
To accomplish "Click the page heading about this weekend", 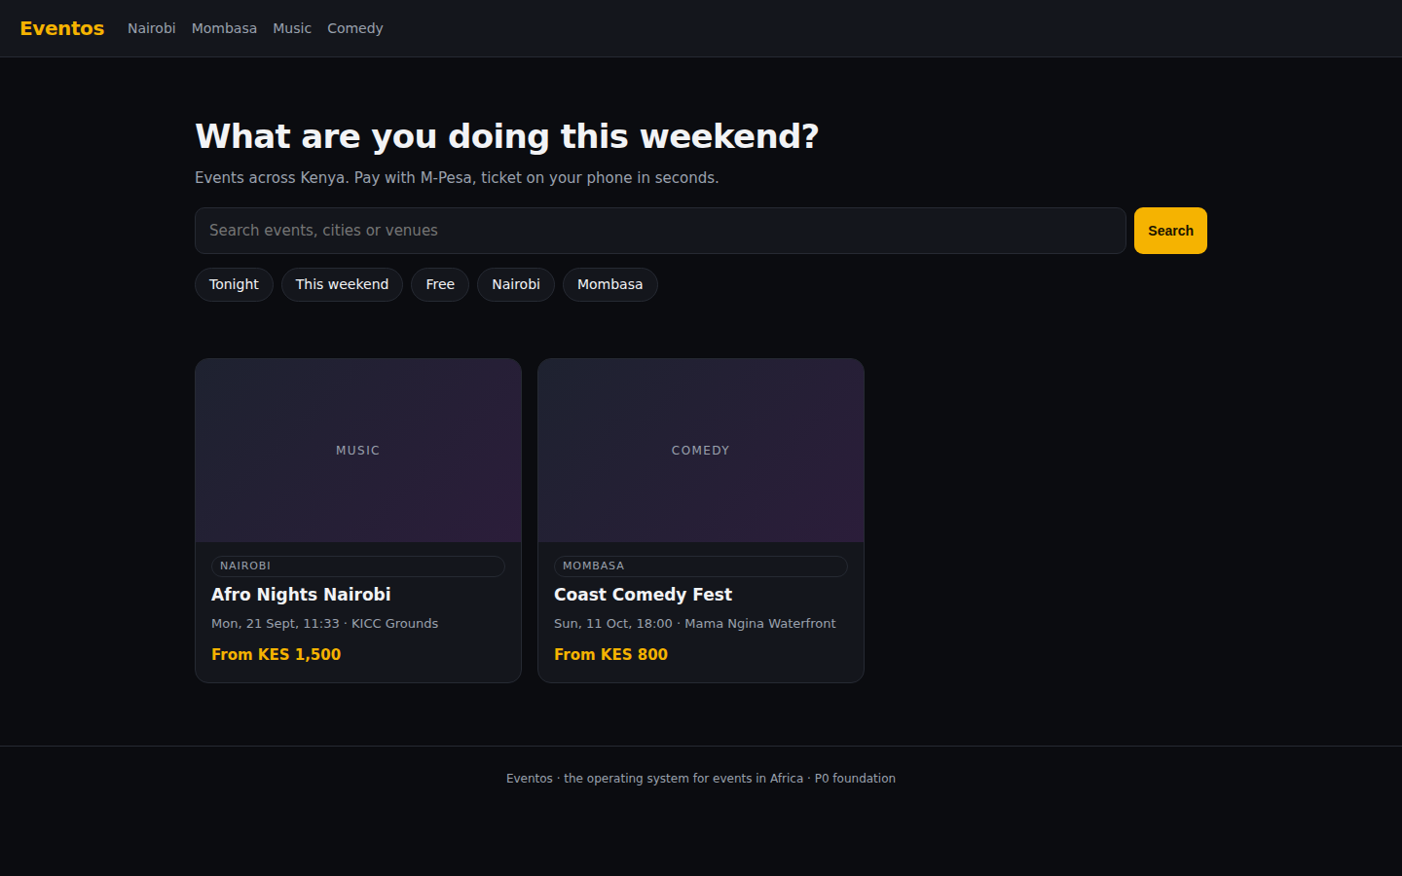I will click(507, 136).
